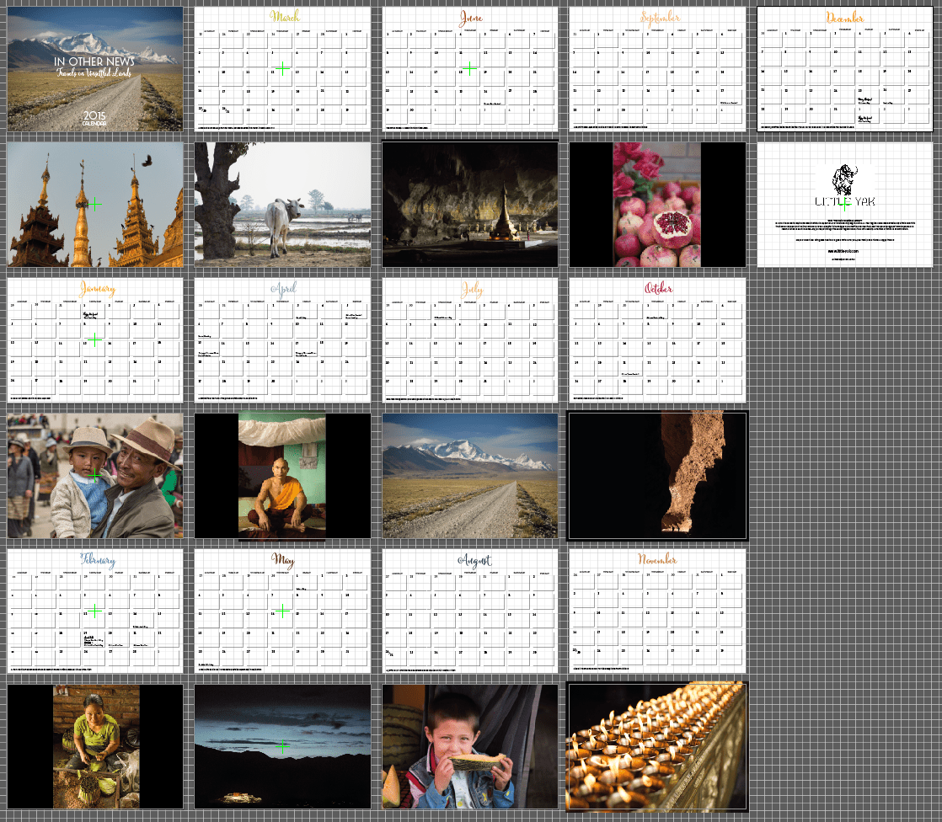
Task: Select the 2015 calendar cover artboard
Action: click(x=95, y=68)
